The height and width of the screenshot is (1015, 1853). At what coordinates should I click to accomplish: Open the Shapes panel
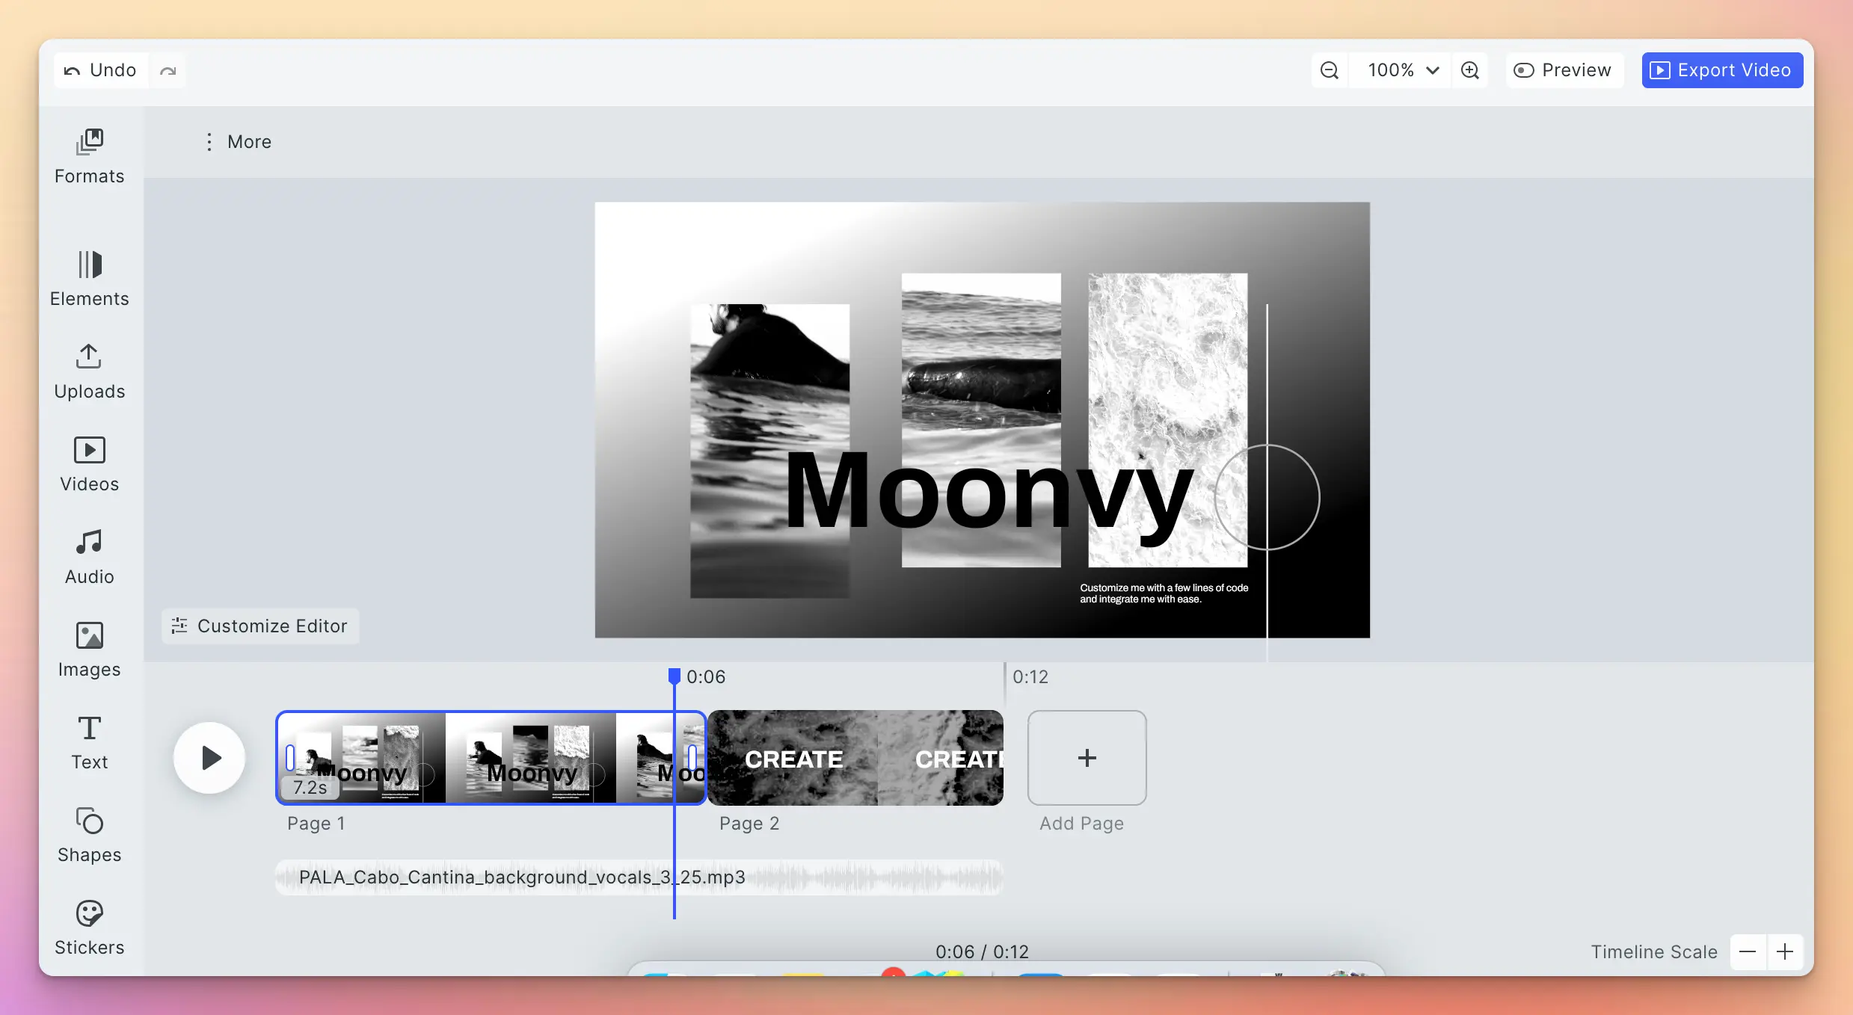89,835
